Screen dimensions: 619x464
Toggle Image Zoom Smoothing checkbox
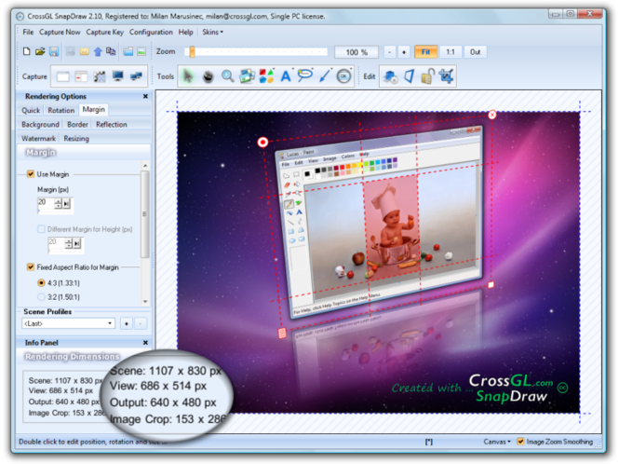point(520,442)
